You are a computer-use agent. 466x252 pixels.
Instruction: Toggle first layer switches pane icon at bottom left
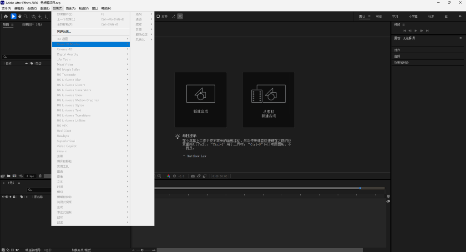click(x=3, y=250)
